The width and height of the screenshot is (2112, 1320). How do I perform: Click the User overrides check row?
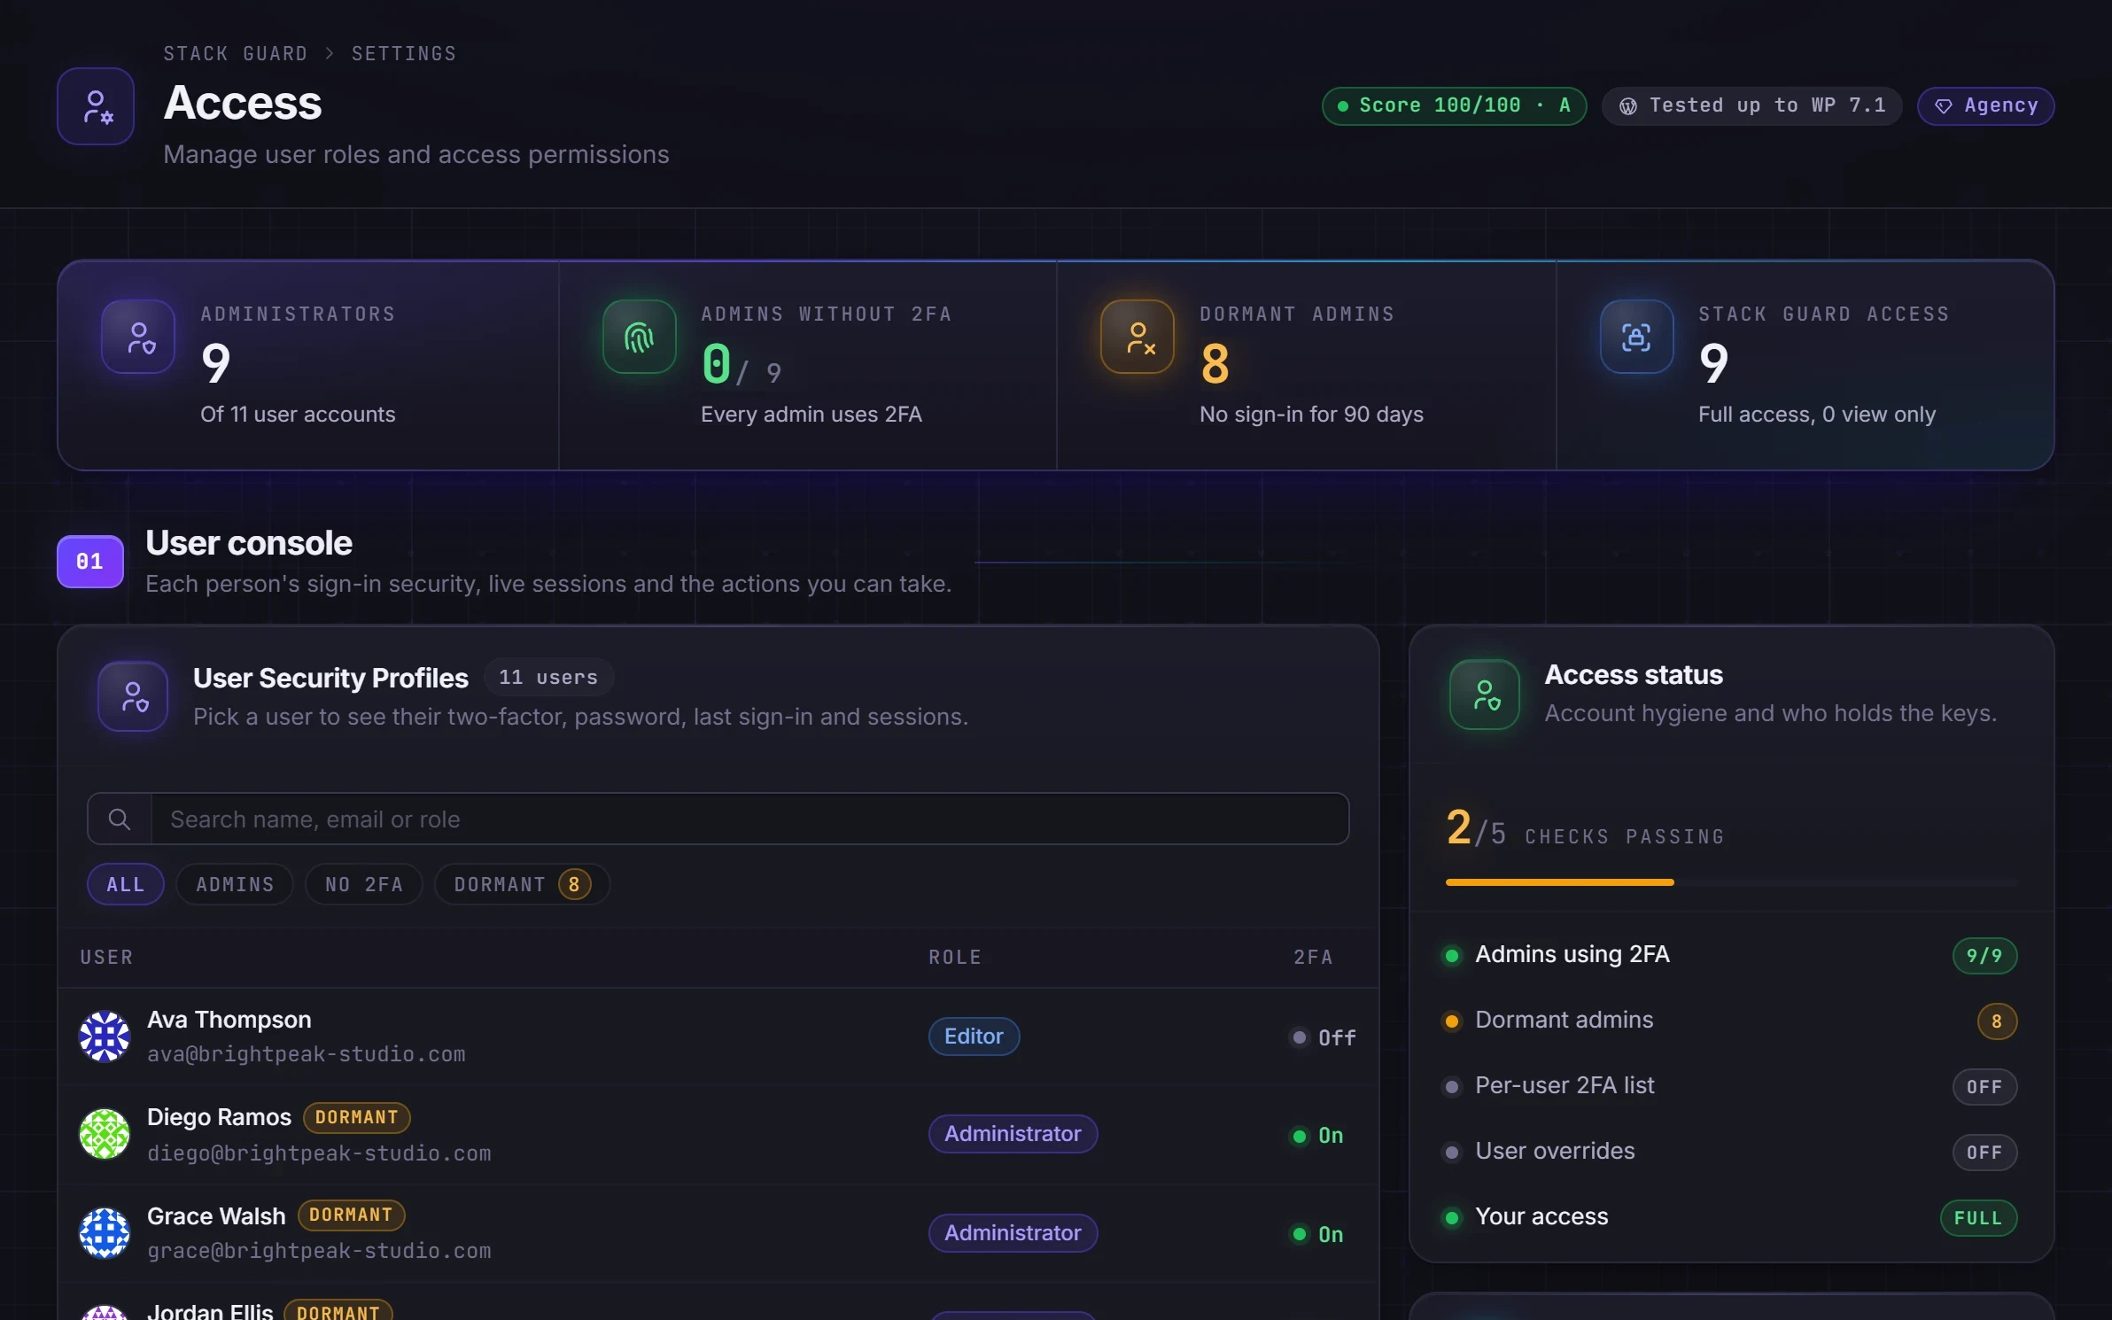click(x=1731, y=1152)
